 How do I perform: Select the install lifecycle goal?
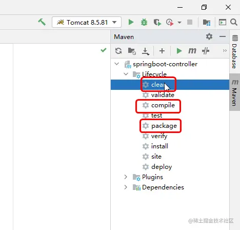click(159, 146)
